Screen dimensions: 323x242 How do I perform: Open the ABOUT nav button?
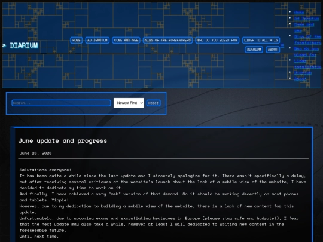pos(273,50)
